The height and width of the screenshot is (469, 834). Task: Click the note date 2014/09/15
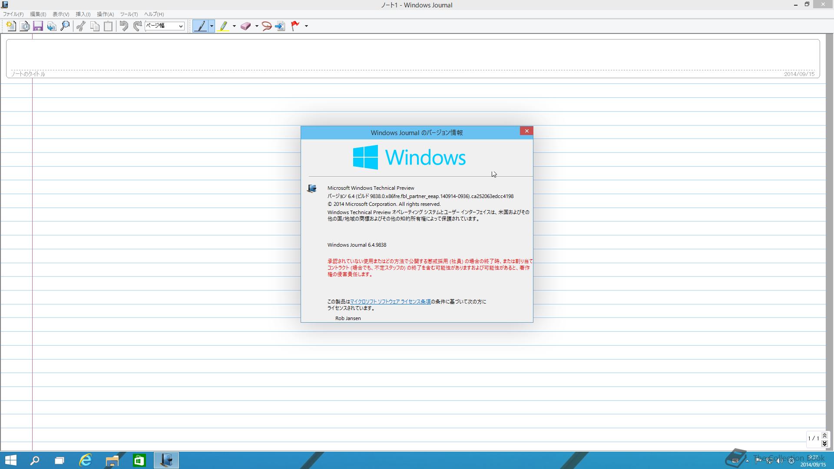[799, 74]
